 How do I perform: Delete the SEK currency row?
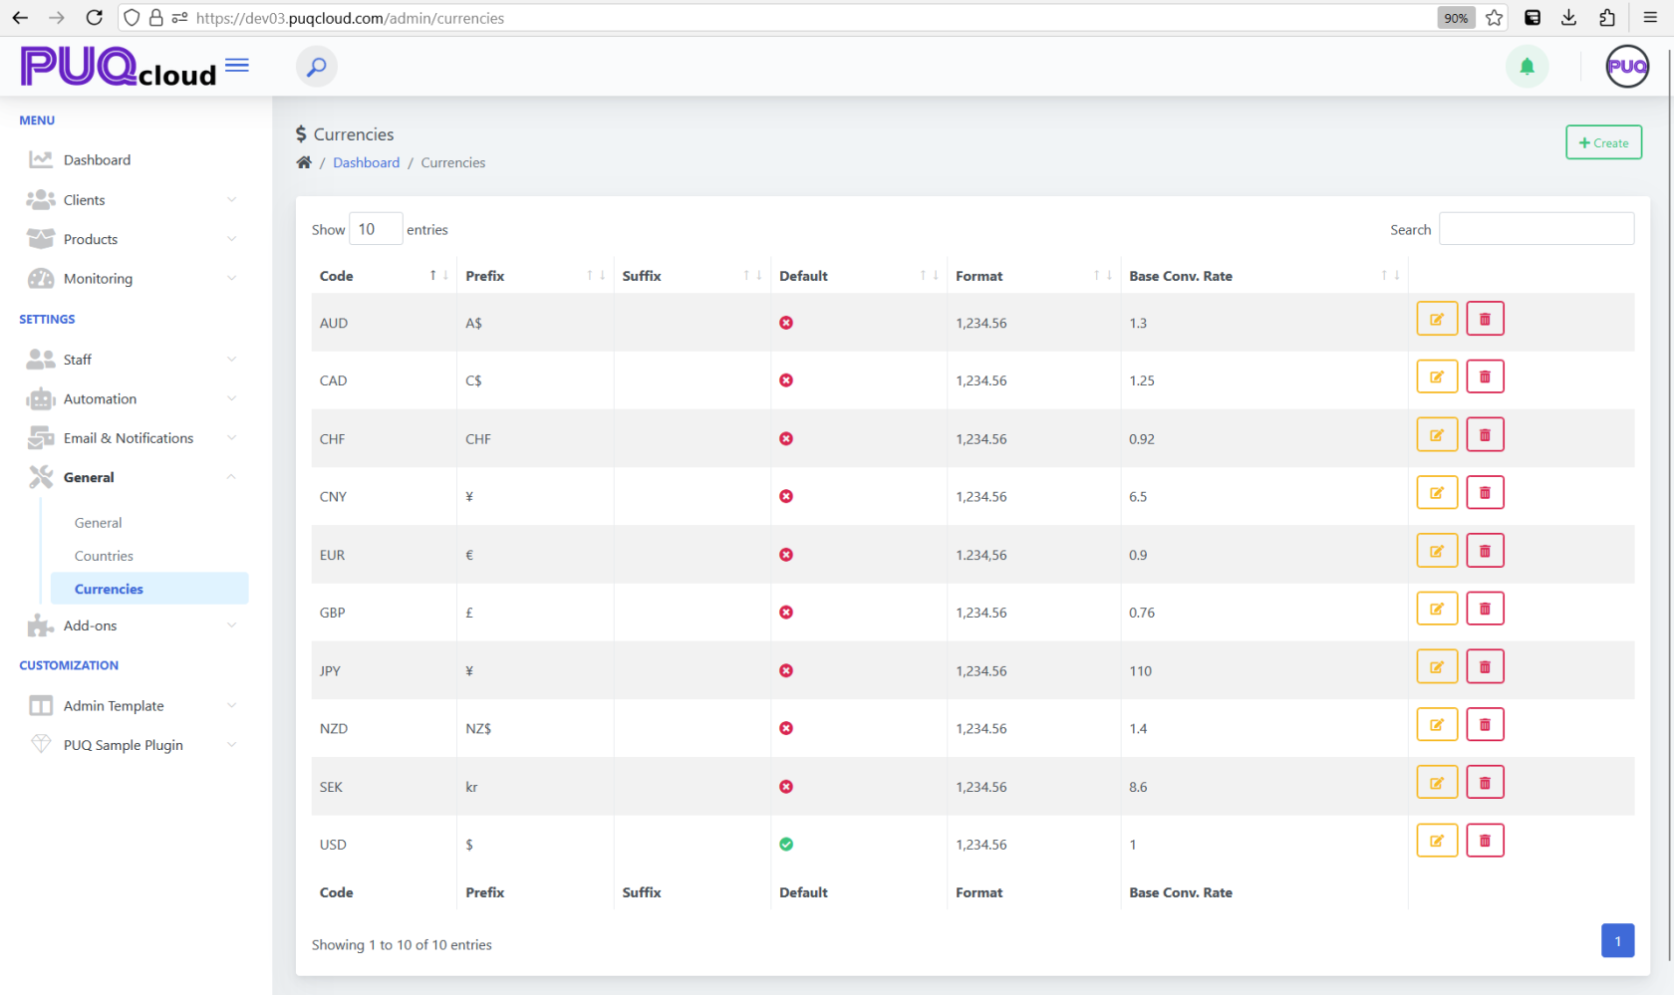point(1485,782)
